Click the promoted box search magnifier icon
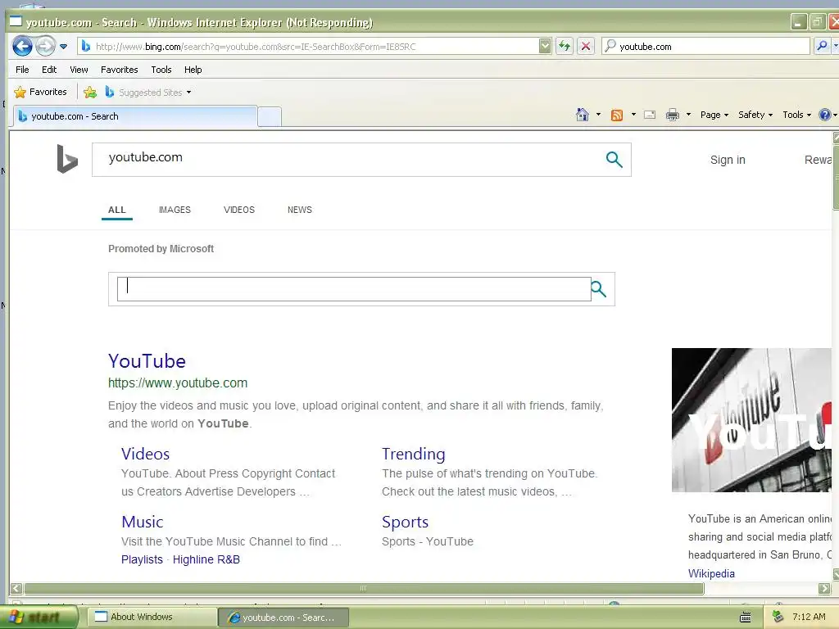The width and height of the screenshot is (839, 629). pos(598,289)
